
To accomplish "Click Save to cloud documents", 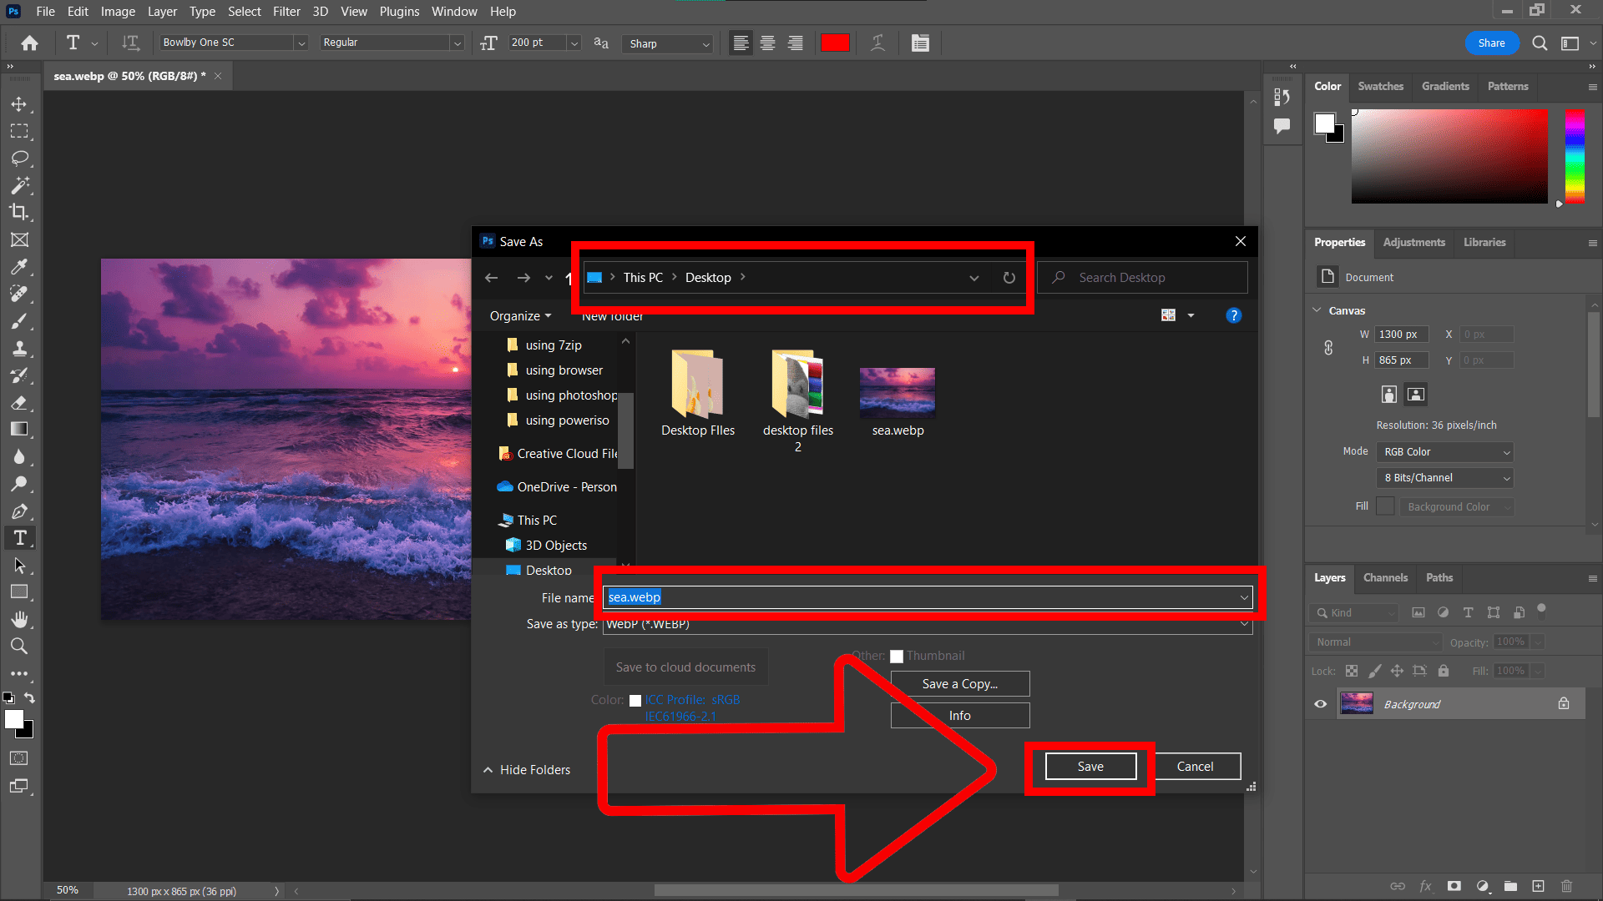I will pos(685,667).
